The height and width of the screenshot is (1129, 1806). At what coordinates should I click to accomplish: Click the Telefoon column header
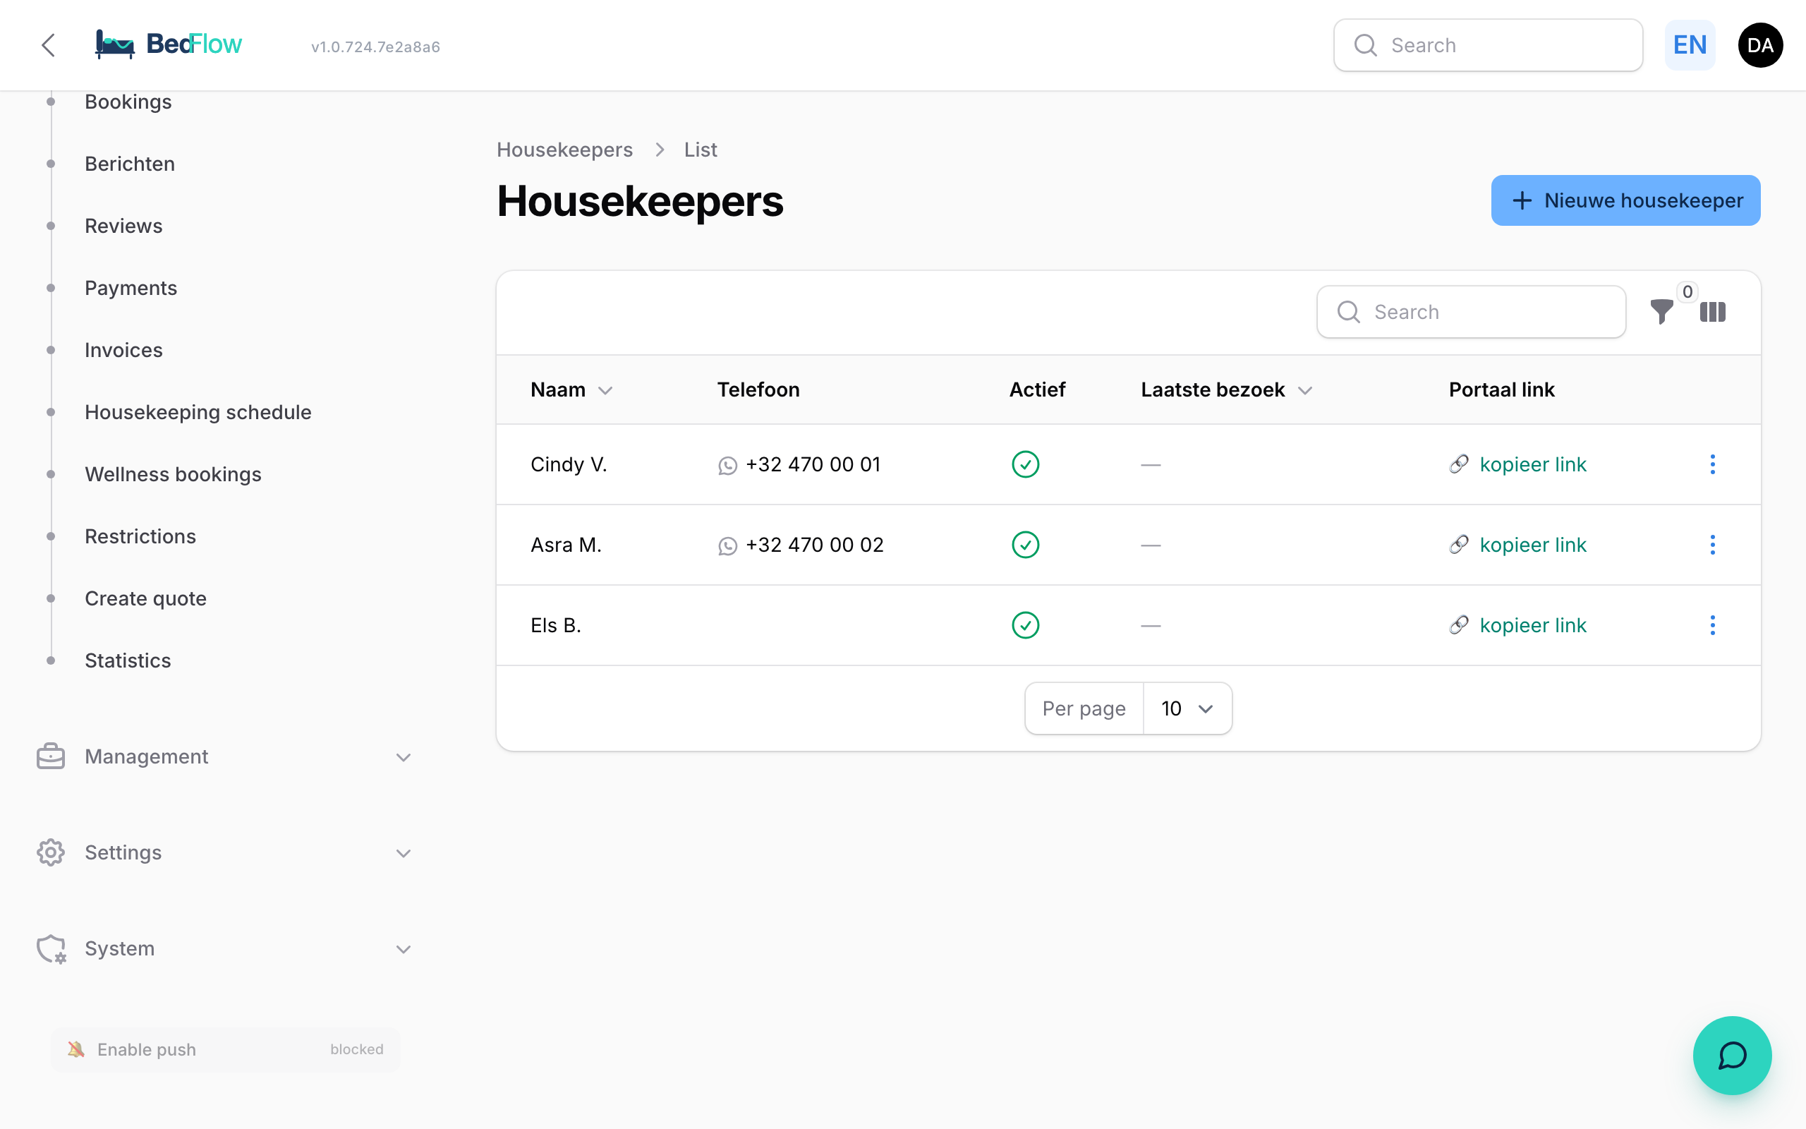pyautogui.click(x=758, y=390)
